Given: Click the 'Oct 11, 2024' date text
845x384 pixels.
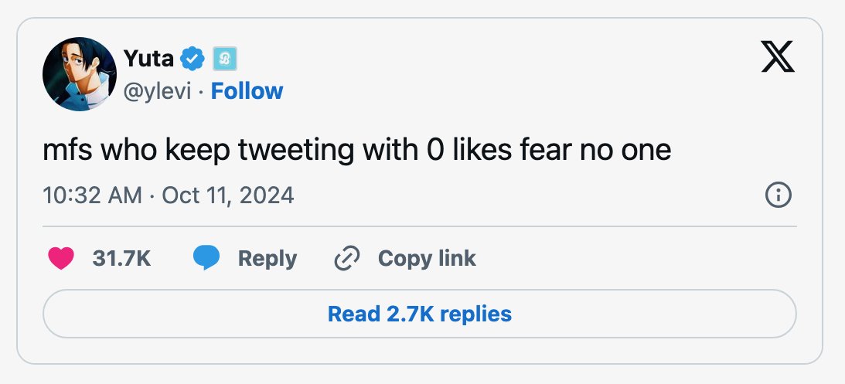Looking at the screenshot, I should [227, 195].
